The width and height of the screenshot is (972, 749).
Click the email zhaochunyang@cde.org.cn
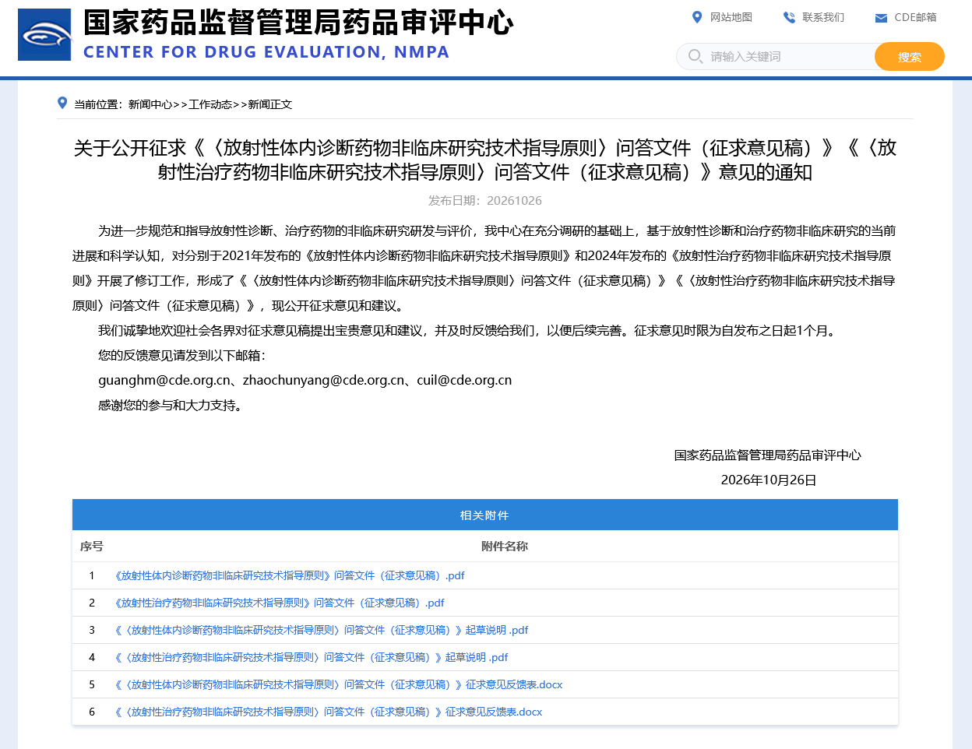pyautogui.click(x=324, y=380)
